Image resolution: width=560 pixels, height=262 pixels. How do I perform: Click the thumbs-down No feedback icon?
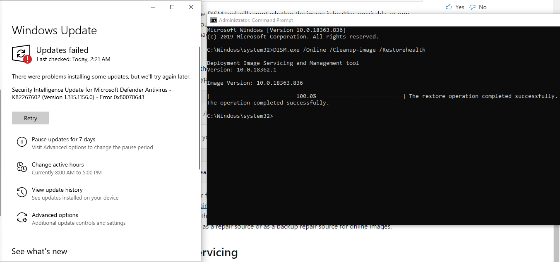[472, 7]
